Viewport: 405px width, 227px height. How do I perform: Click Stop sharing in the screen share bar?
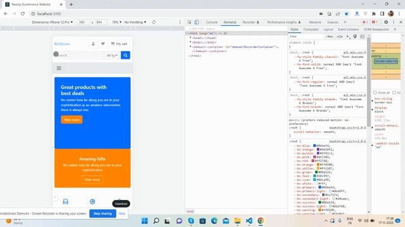coord(103,213)
